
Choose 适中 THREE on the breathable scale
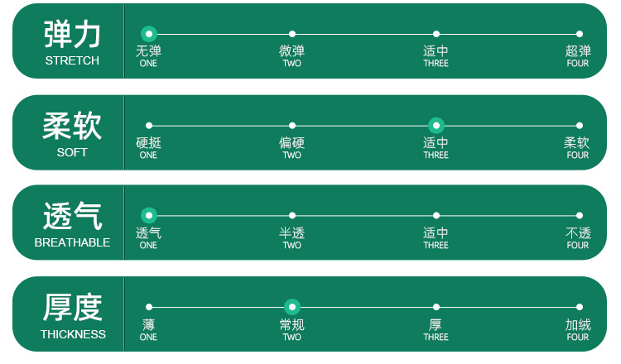[436, 216]
